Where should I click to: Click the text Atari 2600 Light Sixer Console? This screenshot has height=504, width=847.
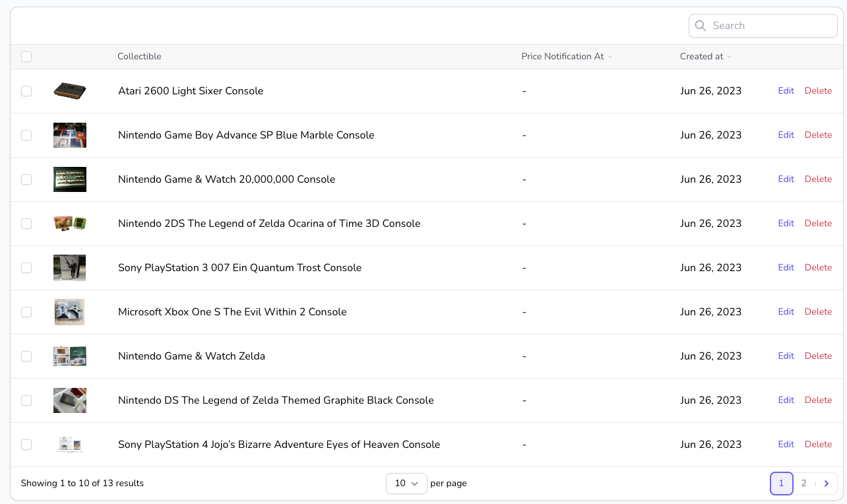pyautogui.click(x=191, y=91)
